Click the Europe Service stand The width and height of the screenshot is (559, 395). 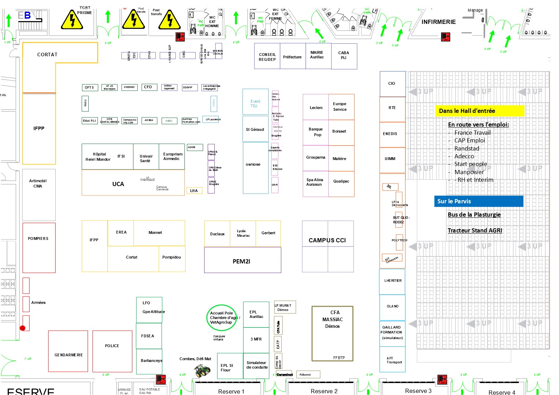click(x=341, y=107)
